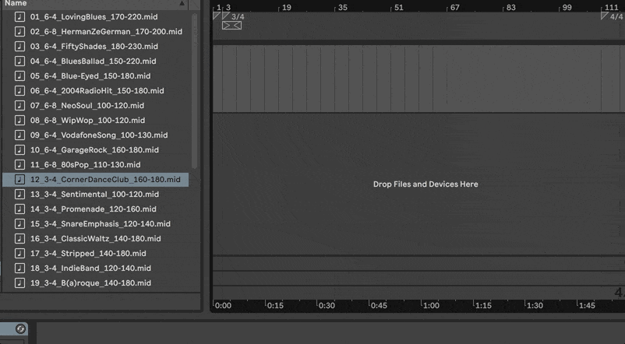Select 18_3-4_IndieBand_120-140.mid file

pos(96,268)
